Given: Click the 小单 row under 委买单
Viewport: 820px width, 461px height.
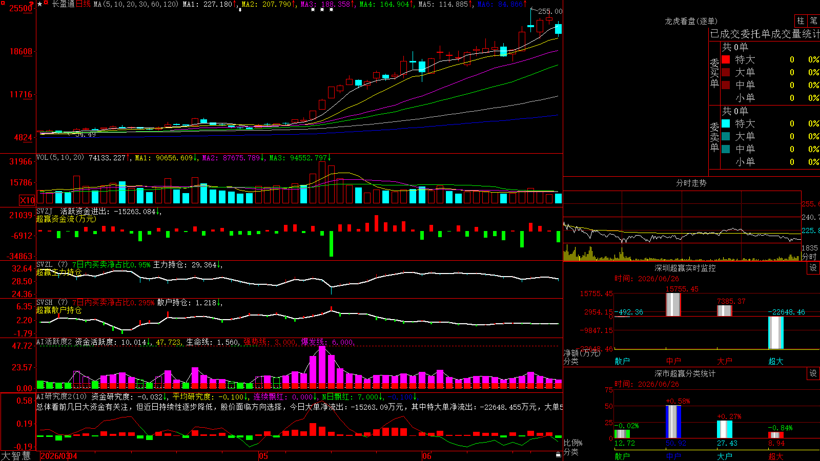Looking at the screenshot, I should pos(770,98).
